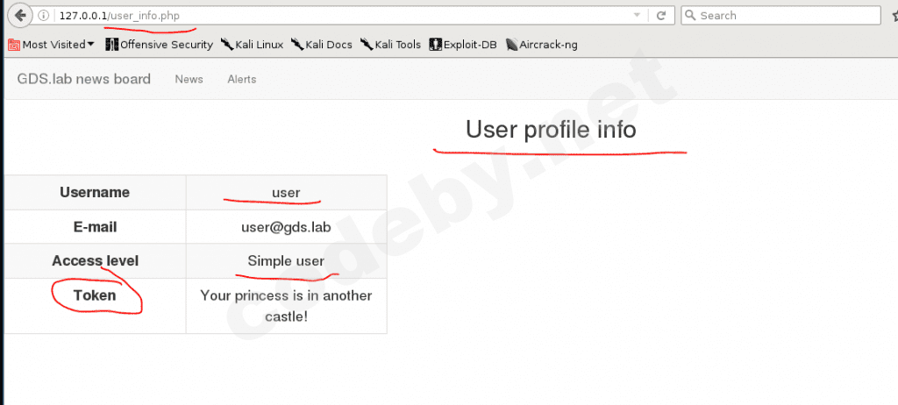
Task: Click the Kali Tools dragon icon
Action: point(367,44)
